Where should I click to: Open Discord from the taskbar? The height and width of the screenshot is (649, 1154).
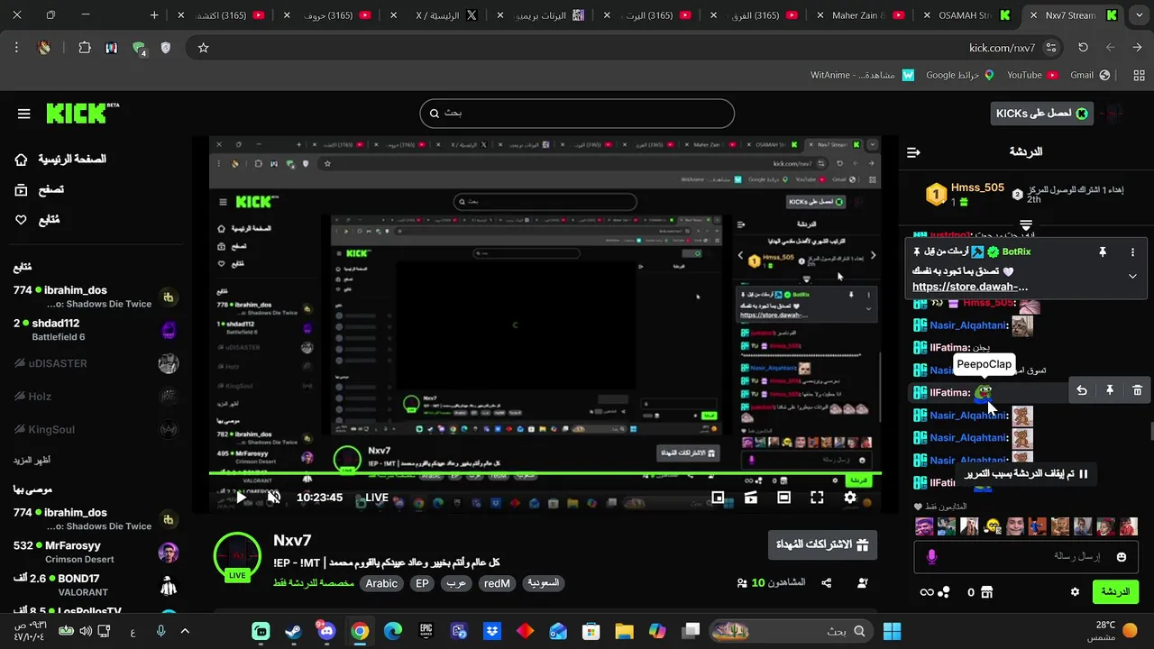326,631
